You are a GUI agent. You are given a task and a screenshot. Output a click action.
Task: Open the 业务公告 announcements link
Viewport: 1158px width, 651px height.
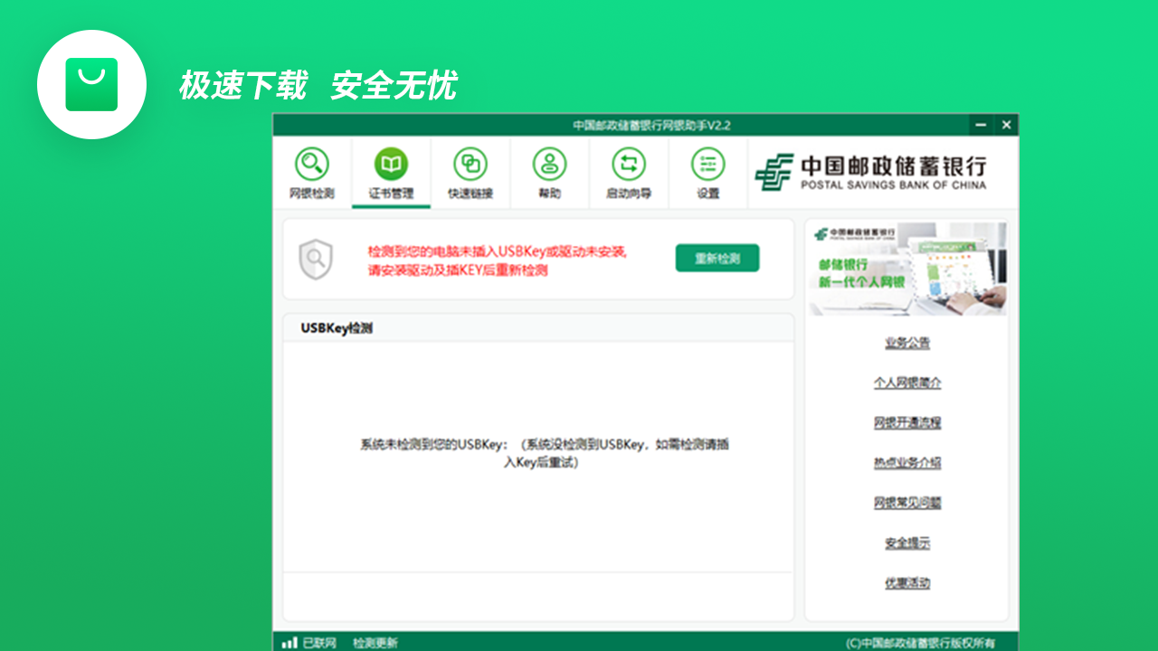tap(909, 343)
